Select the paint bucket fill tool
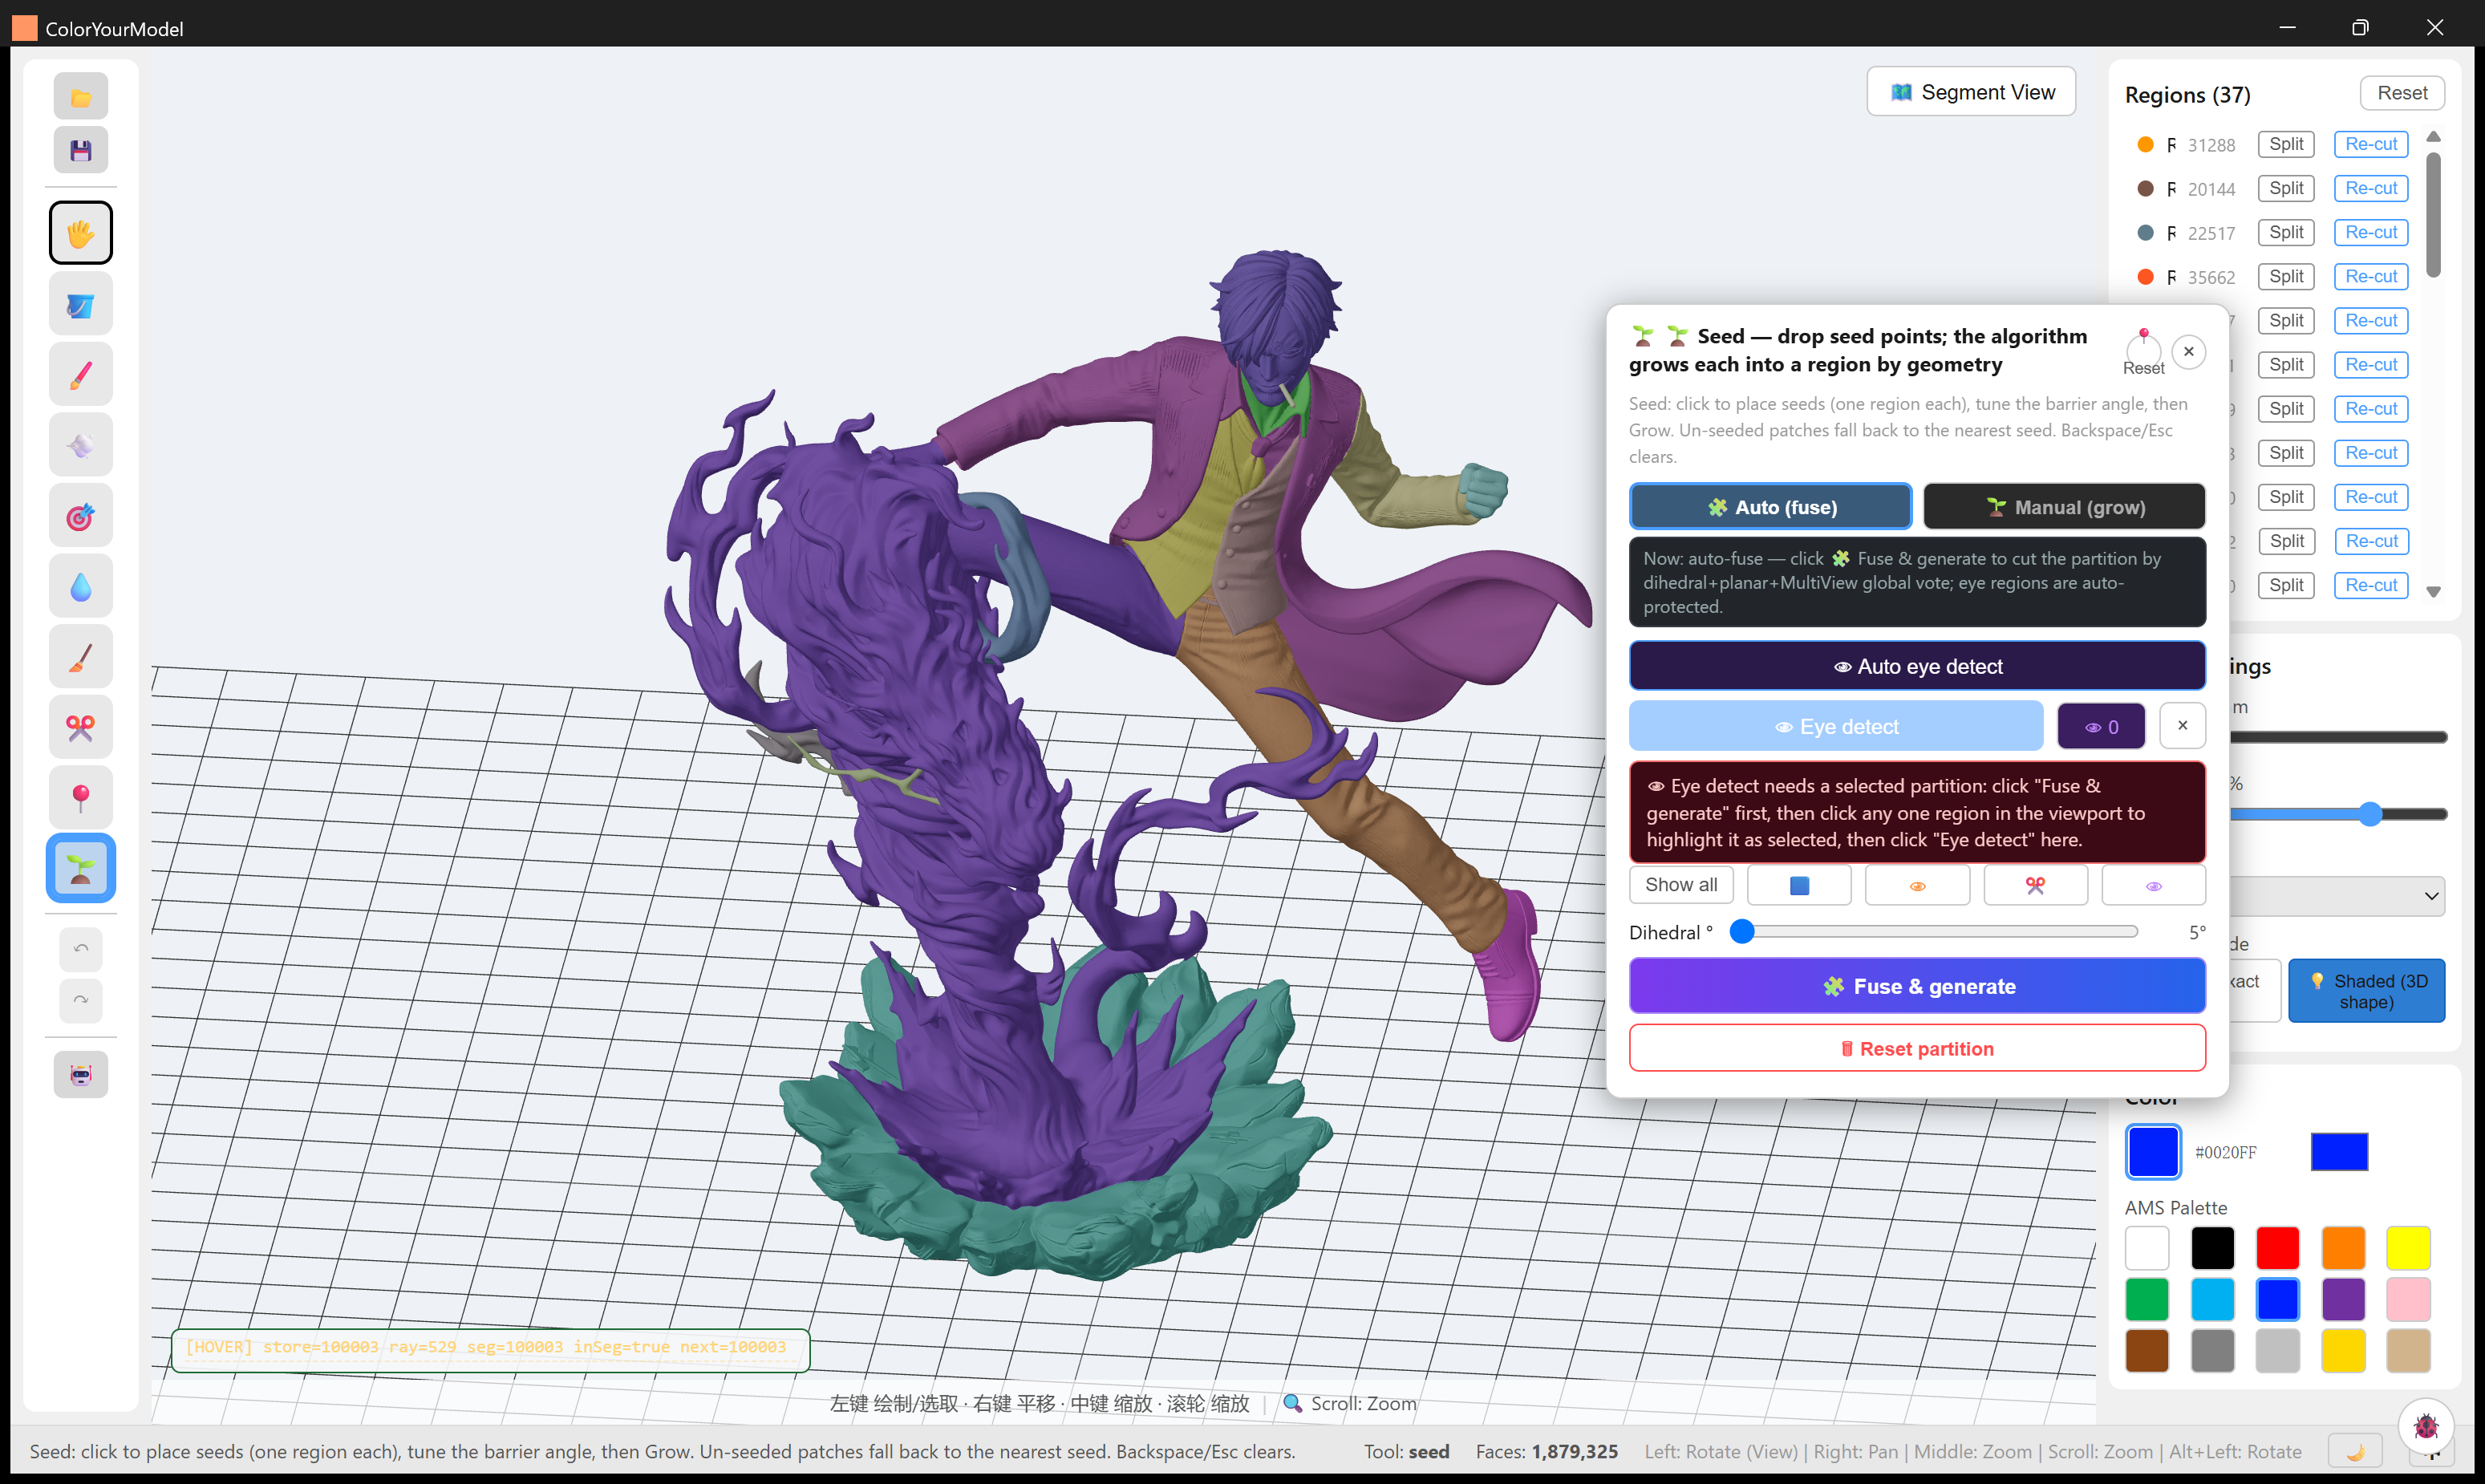This screenshot has height=1484, width=2485. (81, 304)
